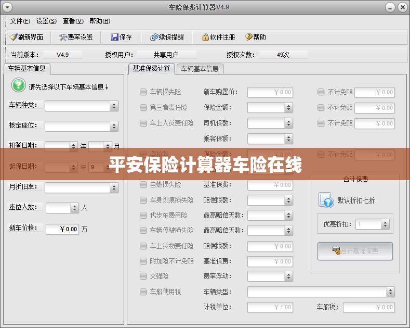Image resolution: width=410 pixels, height=328 pixels.
Task: Click the 计税单位 amount field
Action: (270, 307)
